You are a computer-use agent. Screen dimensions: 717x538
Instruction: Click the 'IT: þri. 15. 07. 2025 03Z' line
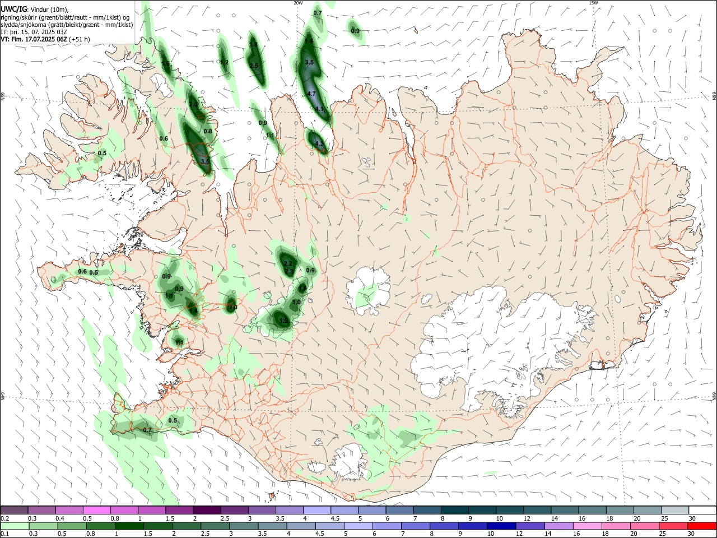point(34,32)
